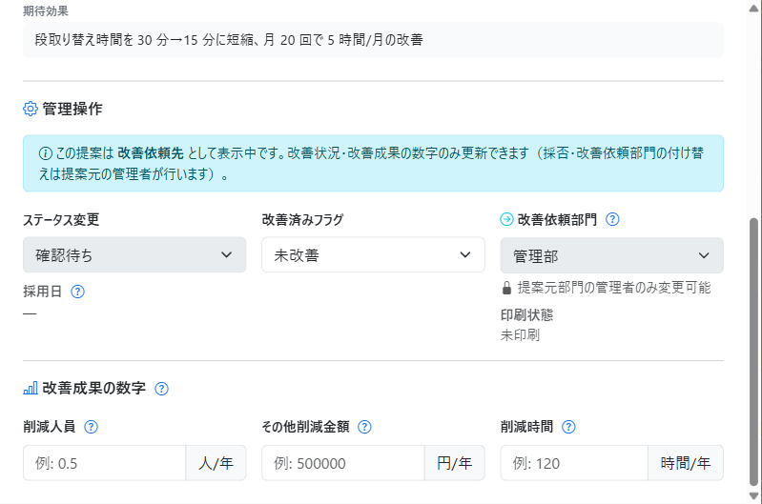762x504 pixels.
Task: Click the 印刷状態 label
Action: pyautogui.click(x=526, y=315)
